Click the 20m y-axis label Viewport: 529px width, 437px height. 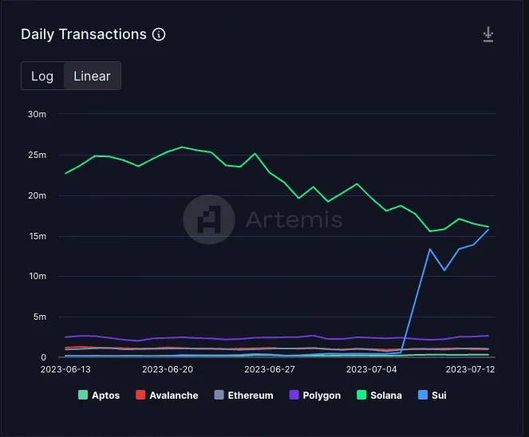(38, 195)
